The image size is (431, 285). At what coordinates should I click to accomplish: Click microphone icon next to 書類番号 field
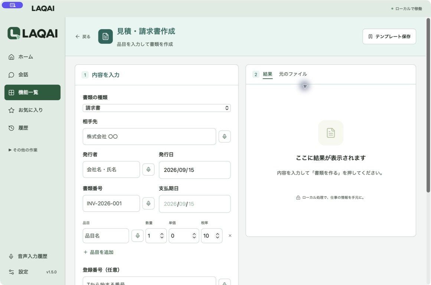148,203
